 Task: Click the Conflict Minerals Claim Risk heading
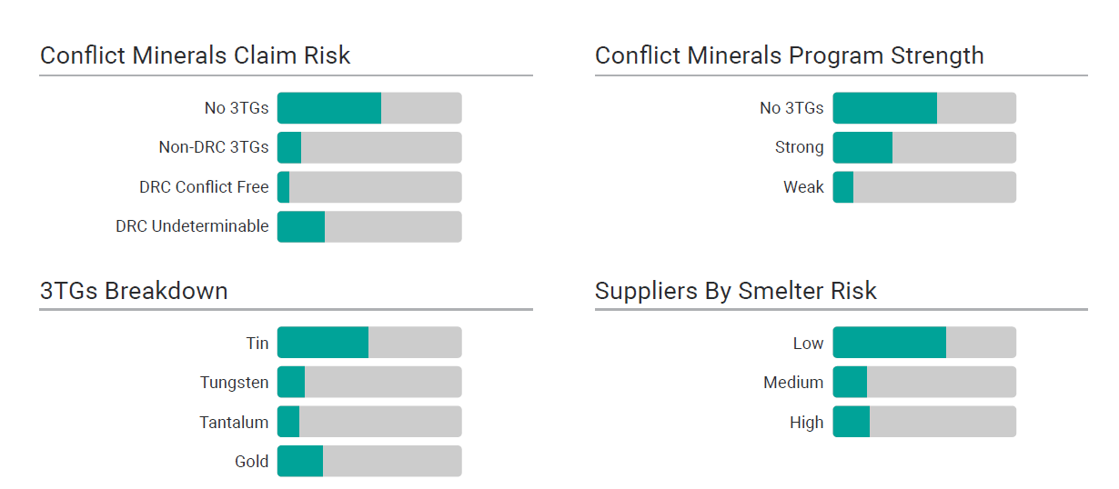click(x=196, y=55)
